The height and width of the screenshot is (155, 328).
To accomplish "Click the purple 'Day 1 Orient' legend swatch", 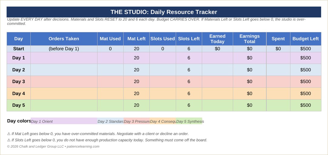I will 64,121.
